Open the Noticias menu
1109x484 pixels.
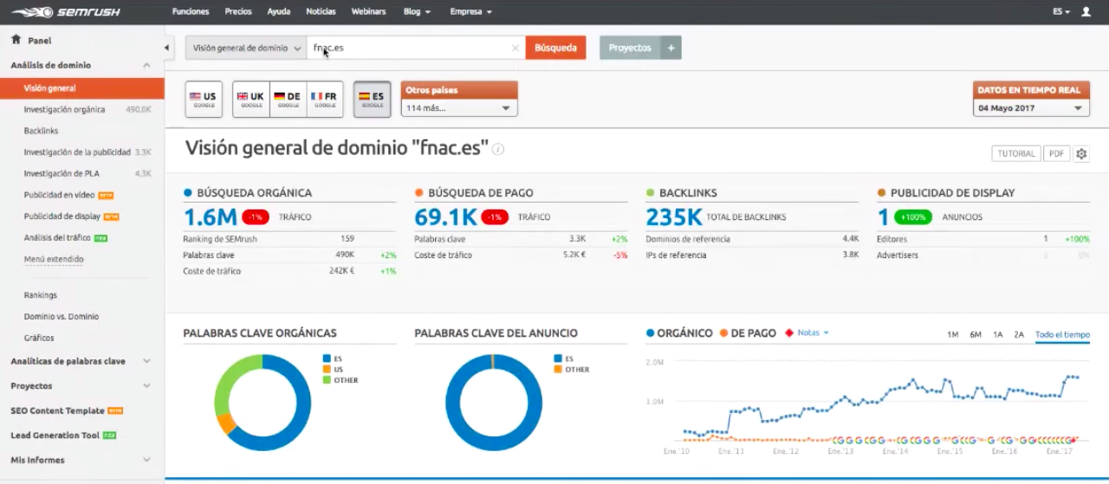point(321,12)
